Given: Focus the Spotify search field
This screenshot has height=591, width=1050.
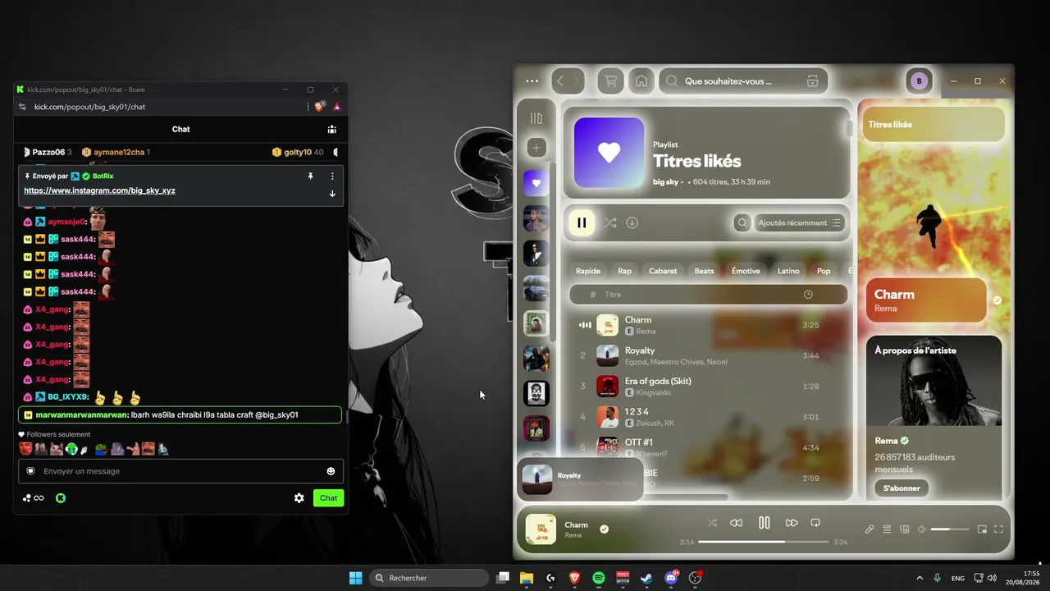Looking at the screenshot, I should click(x=728, y=81).
